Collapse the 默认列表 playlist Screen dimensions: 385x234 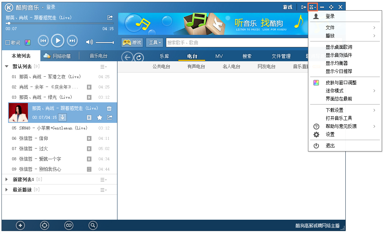click(x=7, y=66)
